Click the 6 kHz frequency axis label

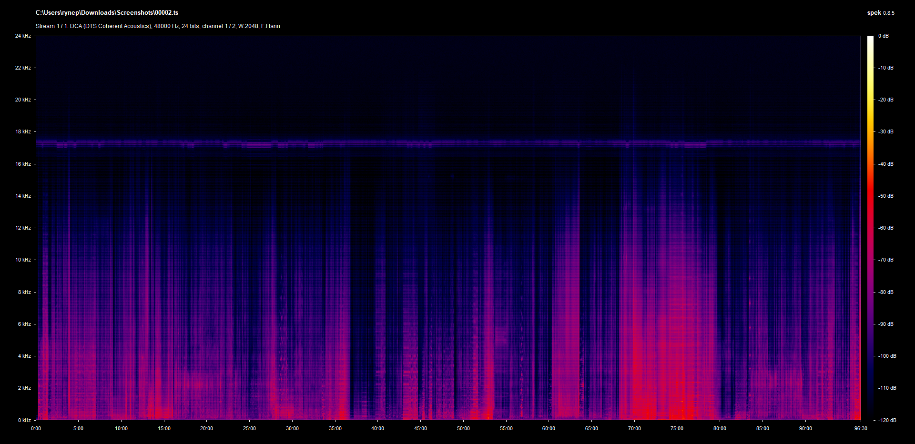[x=24, y=324]
